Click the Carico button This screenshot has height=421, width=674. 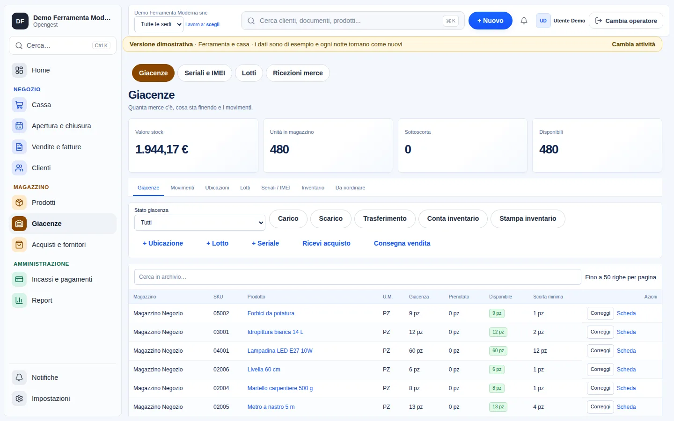coord(288,218)
